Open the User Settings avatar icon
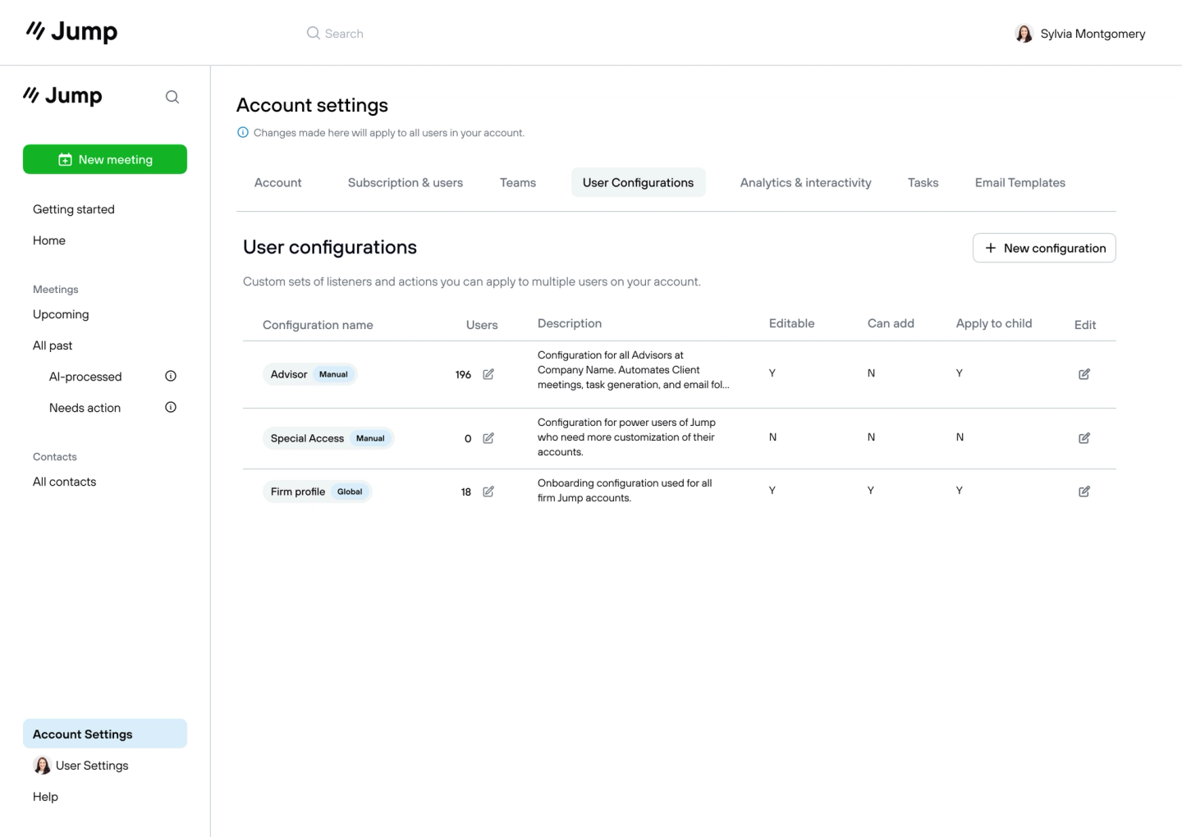The height and width of the screenshot is (837, 1182). point(42,765)
